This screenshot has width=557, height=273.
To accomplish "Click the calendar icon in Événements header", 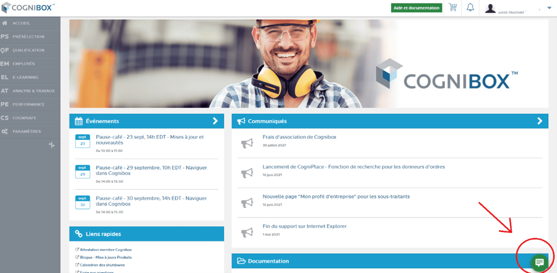I will [79, 121].
